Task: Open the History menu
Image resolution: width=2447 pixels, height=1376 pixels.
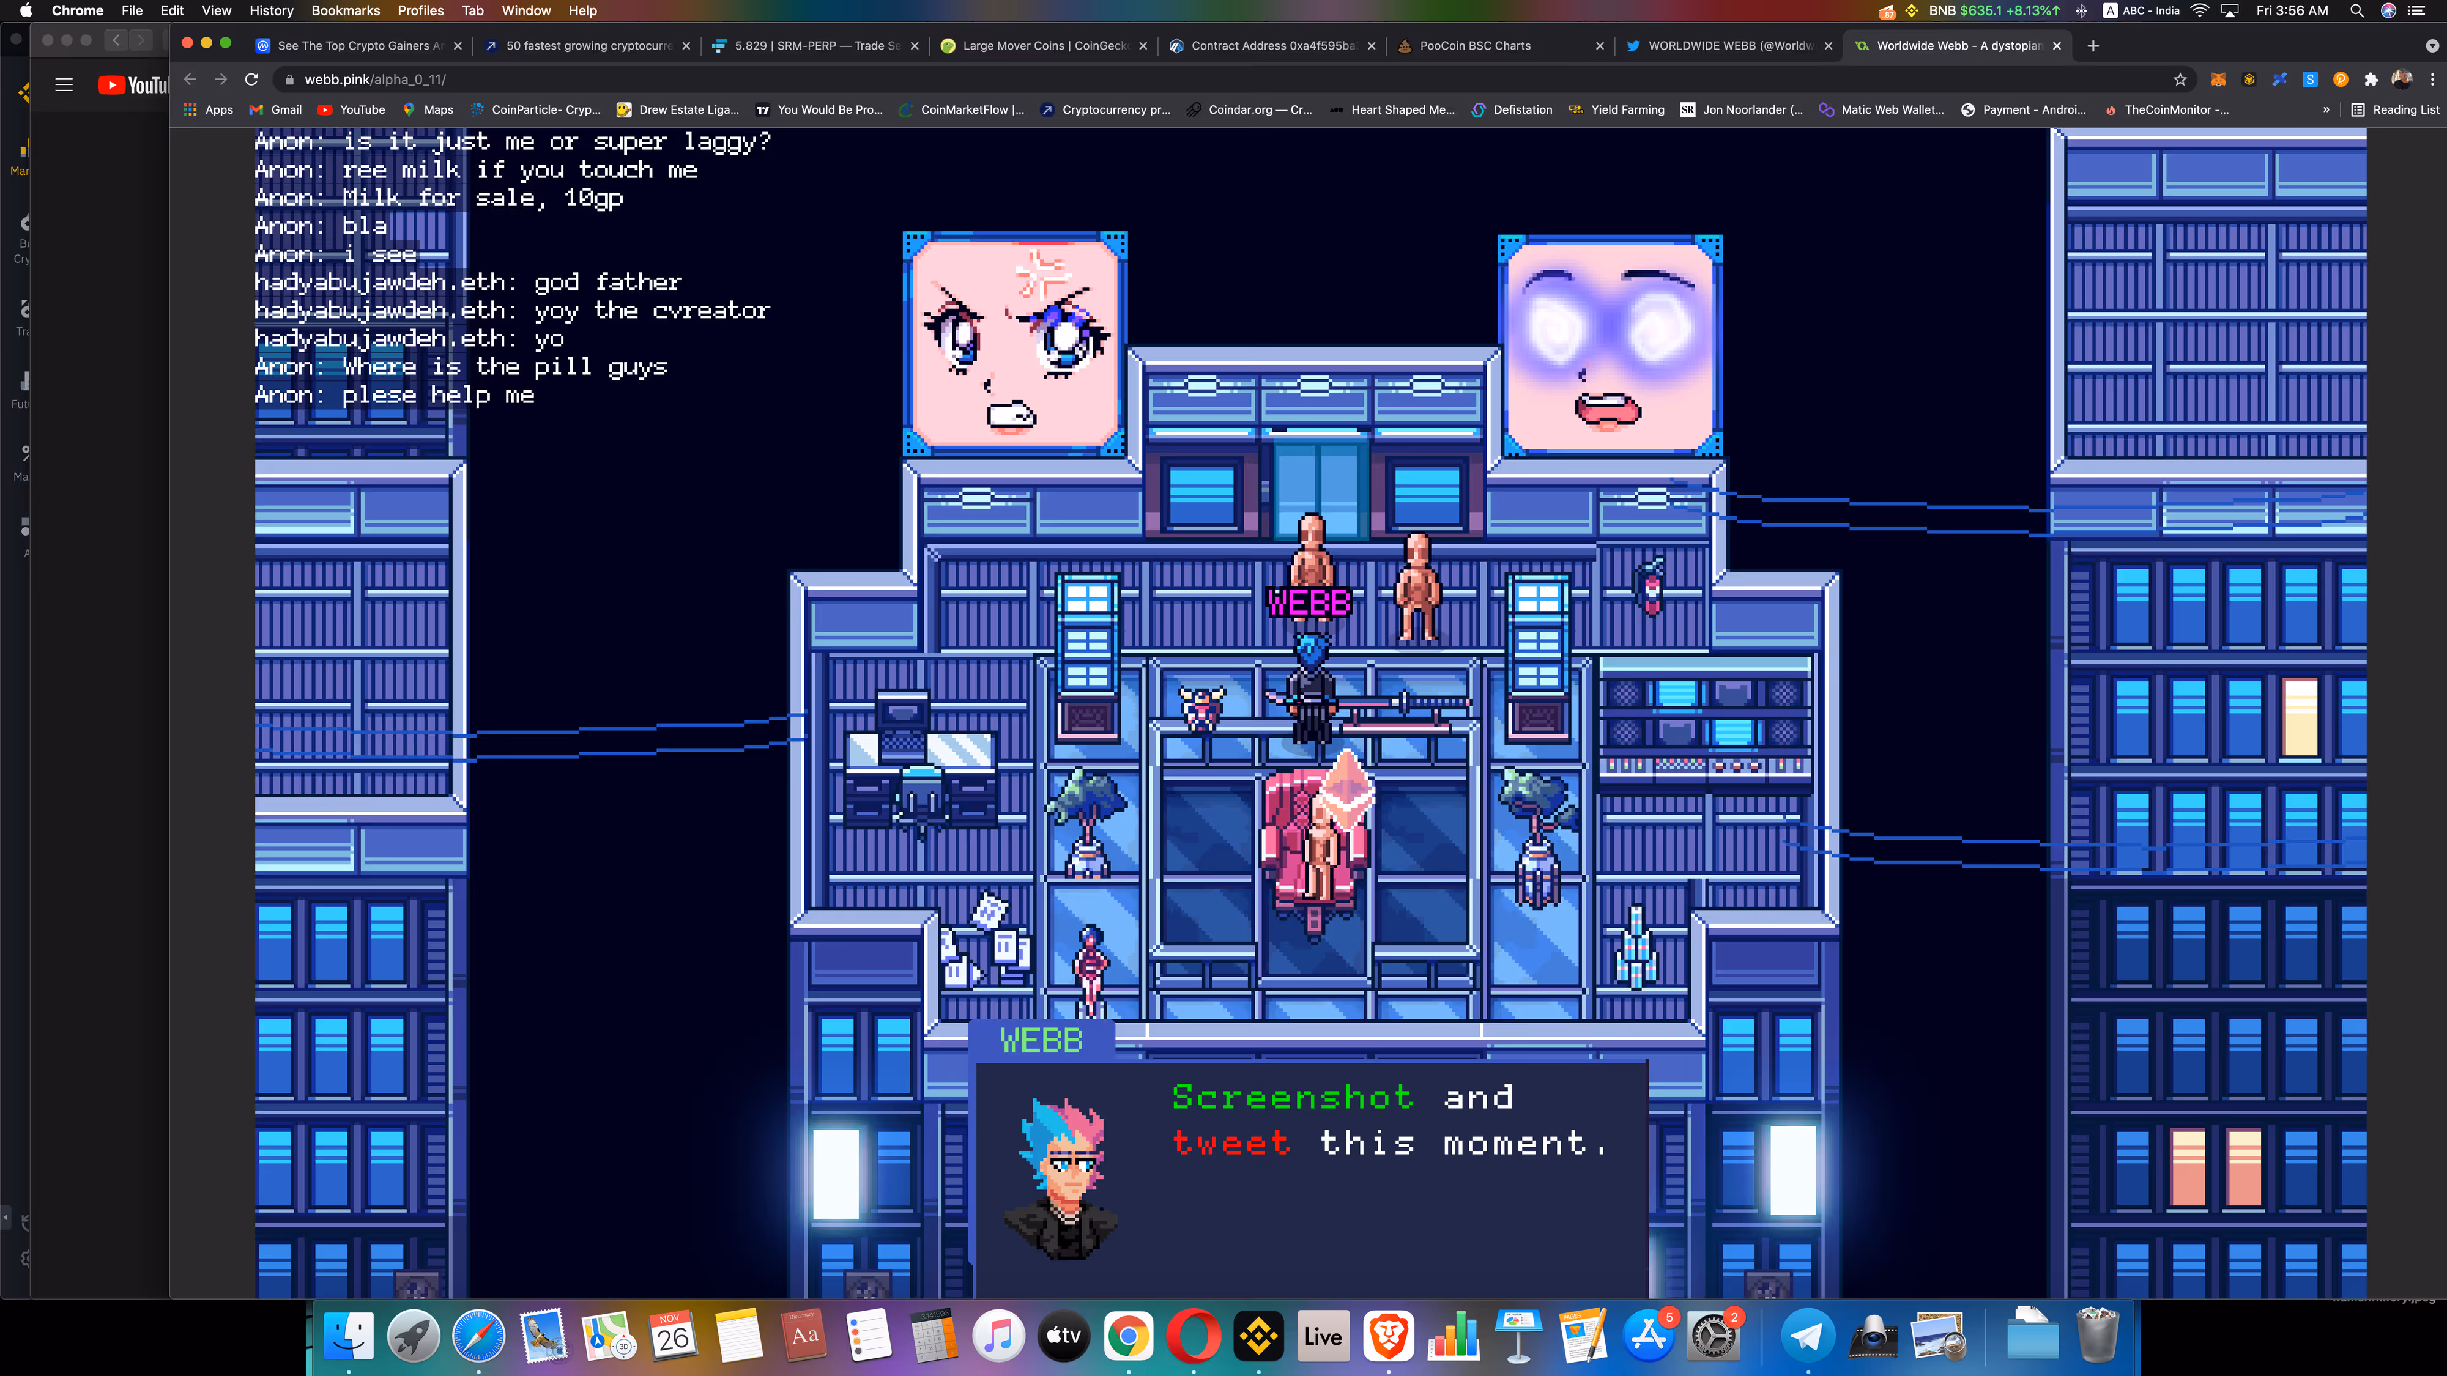Action: tap(271, 10)
